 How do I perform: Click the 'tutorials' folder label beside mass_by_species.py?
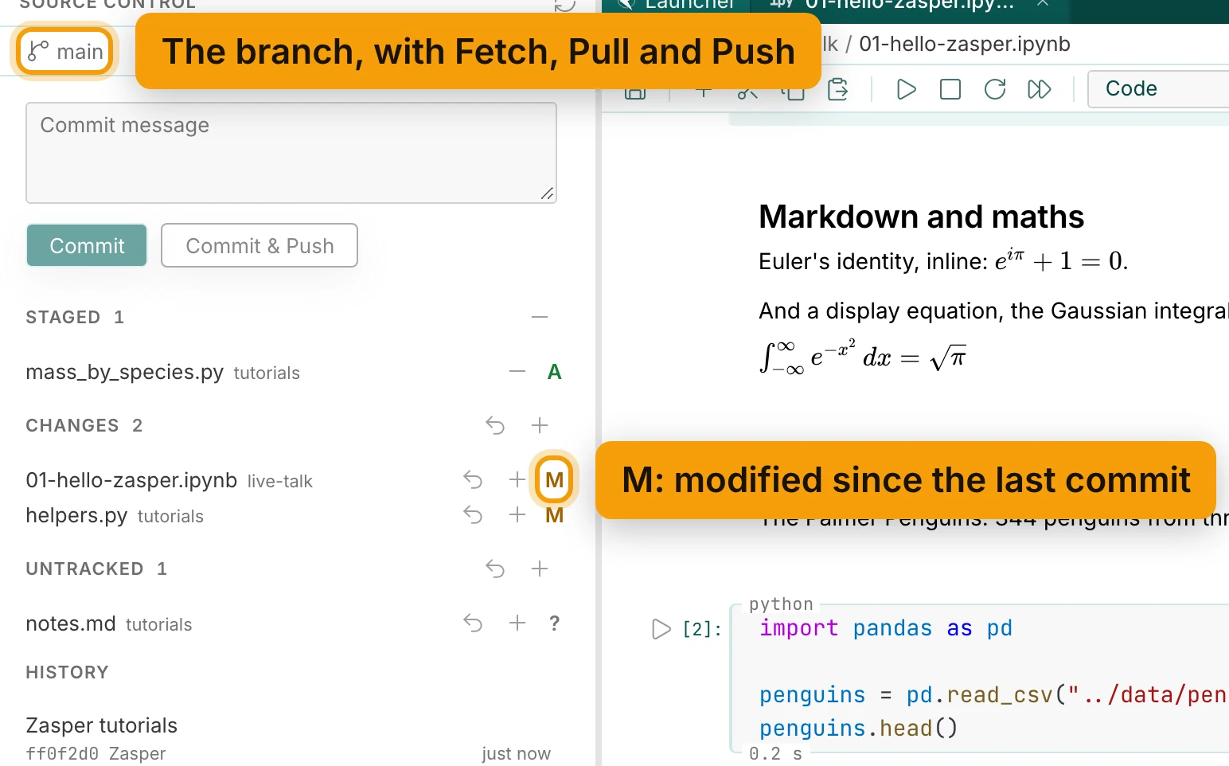tap(267, 373)
